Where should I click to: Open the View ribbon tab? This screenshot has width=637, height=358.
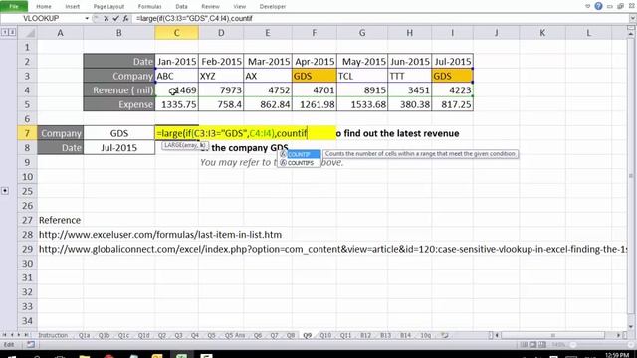pyautogui.click(x=239, y=7)
